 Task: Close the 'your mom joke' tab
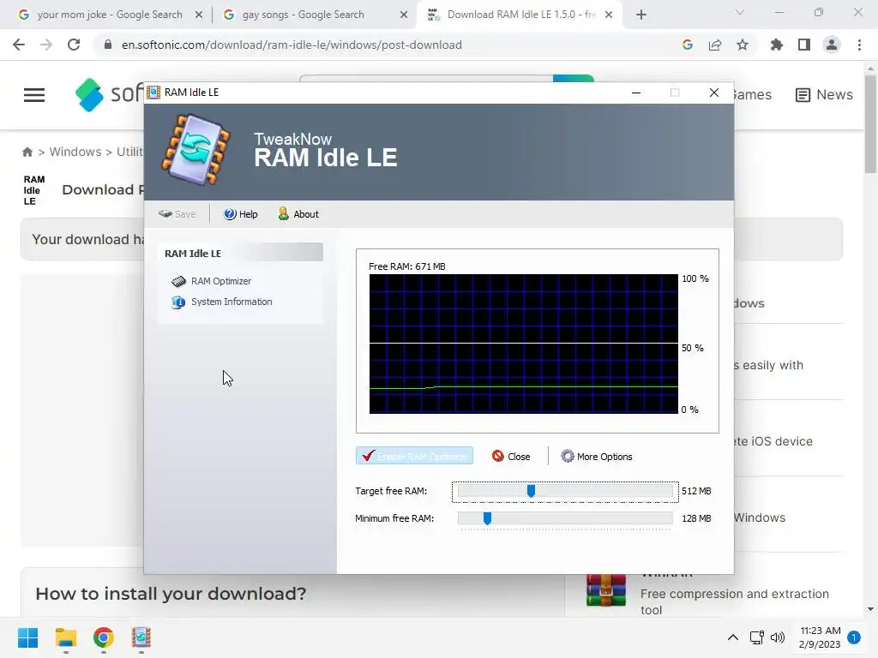tap(199, 15)
